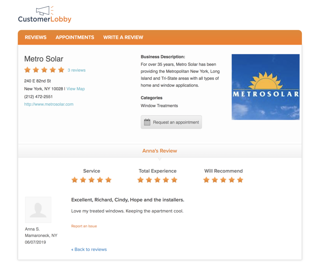The height and width of the screenshot is (264, 320).
Task: Click the Request an appointment button
Action: 171,122
